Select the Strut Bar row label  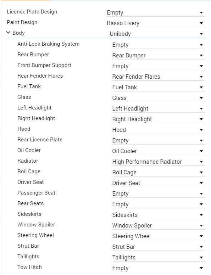(x=28, y=246)
